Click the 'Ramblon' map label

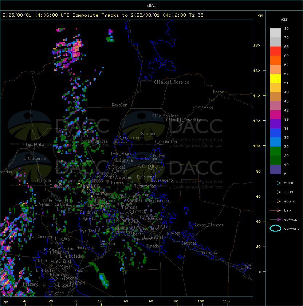[119, 105]
